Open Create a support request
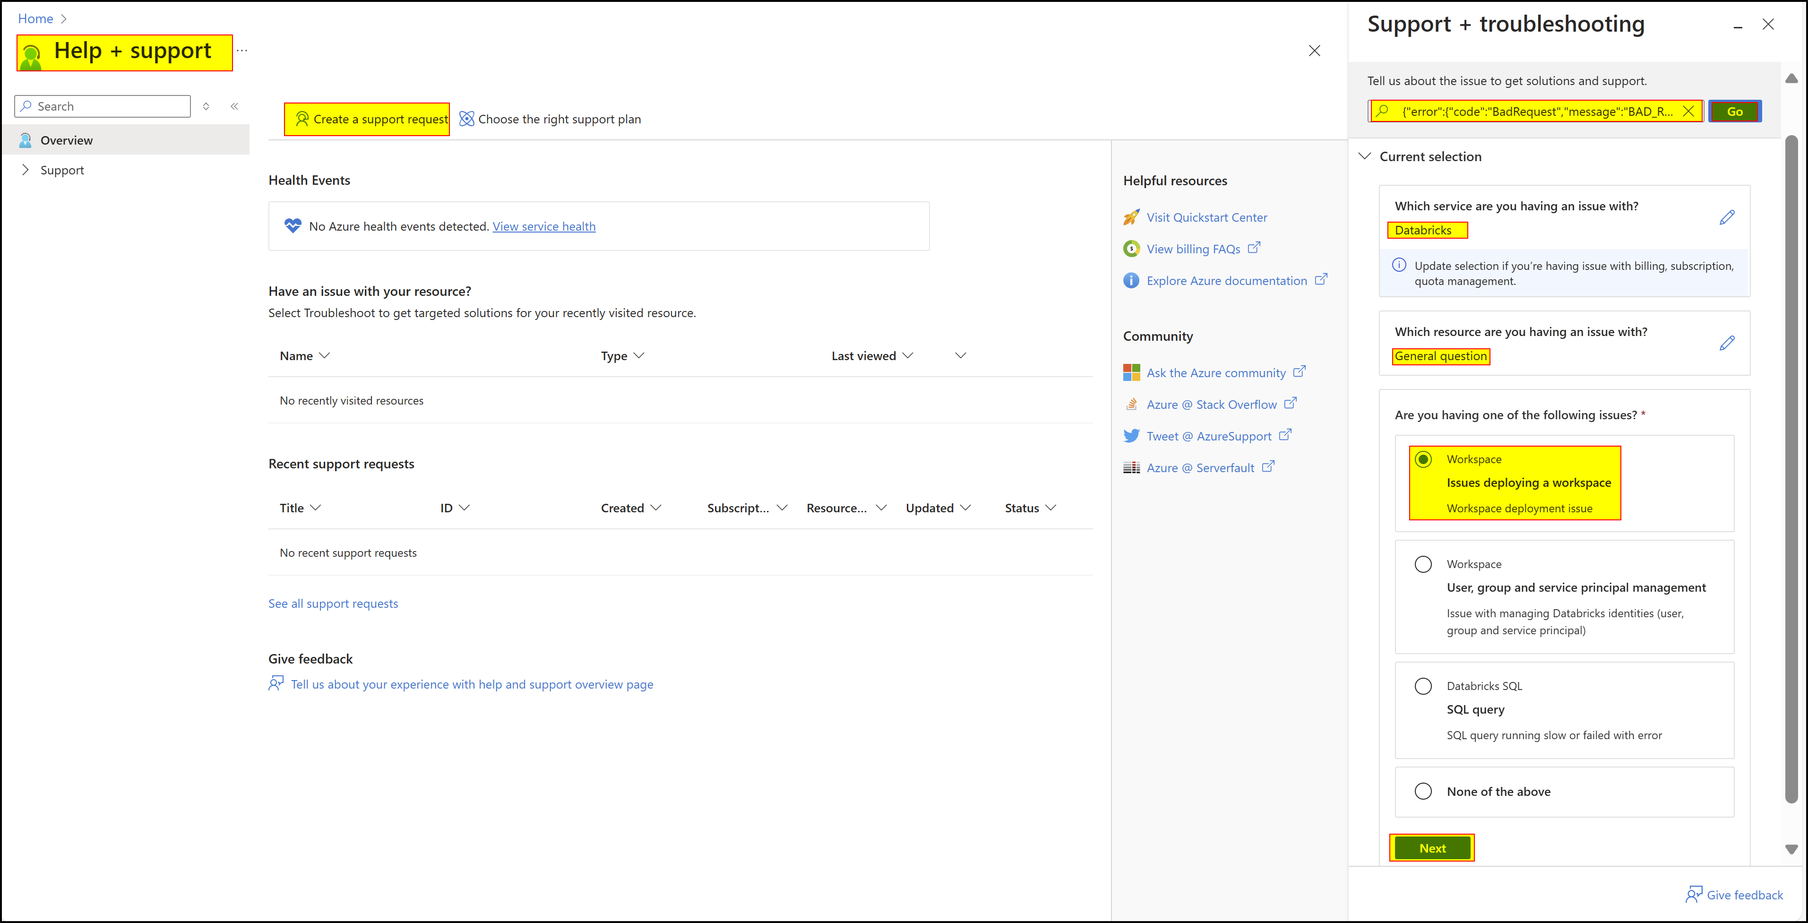Viewport: 1808px width, 923px height. pos(366,119)
